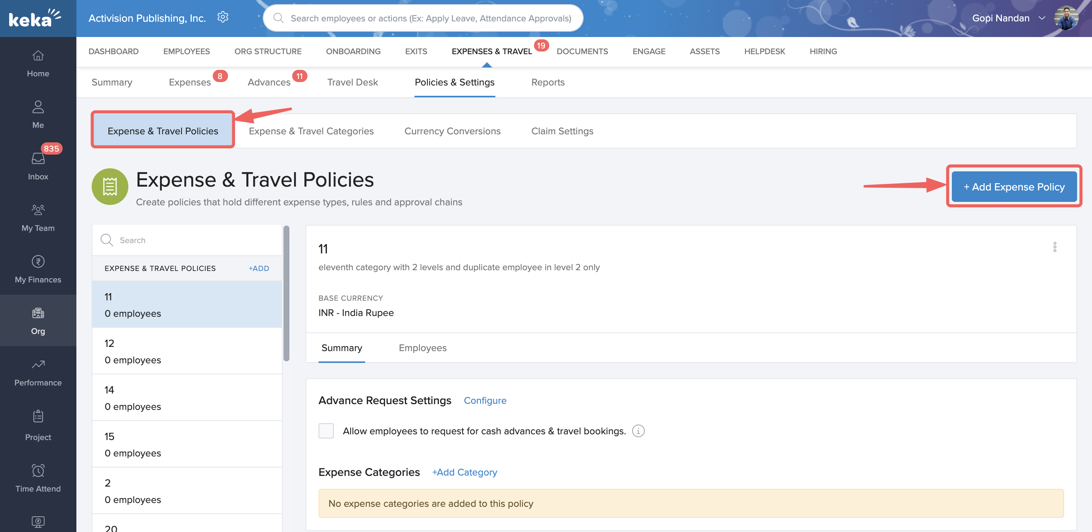Click the Configure link for advance settings
The width and height of the screenshot is (1092, 532).
point(485,400)
